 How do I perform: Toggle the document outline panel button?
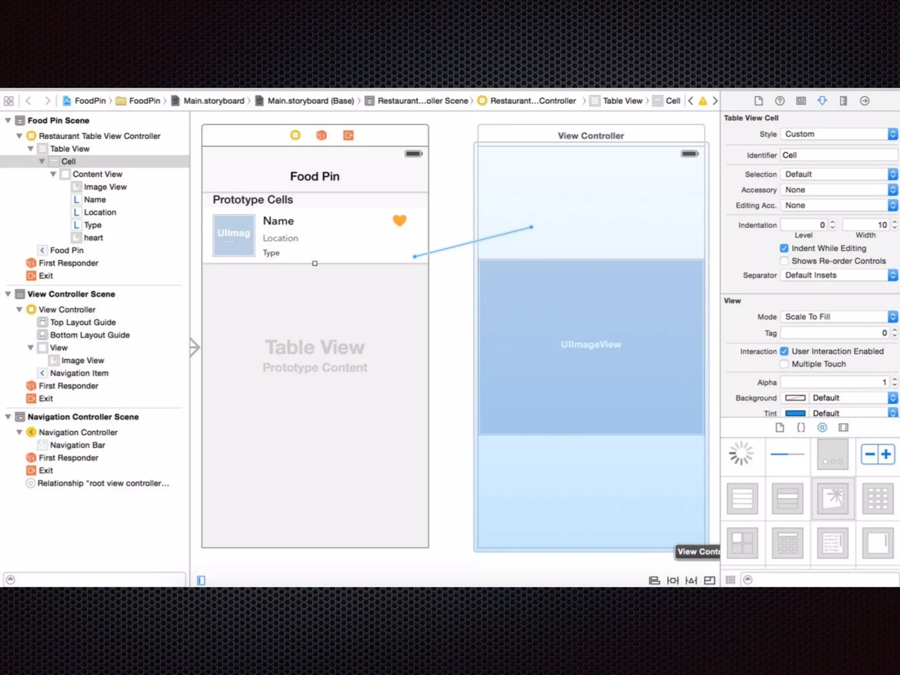click(201, 581)
